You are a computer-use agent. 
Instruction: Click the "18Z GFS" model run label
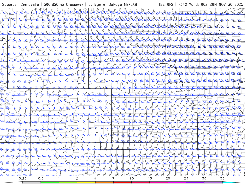[x=166, y=4]
